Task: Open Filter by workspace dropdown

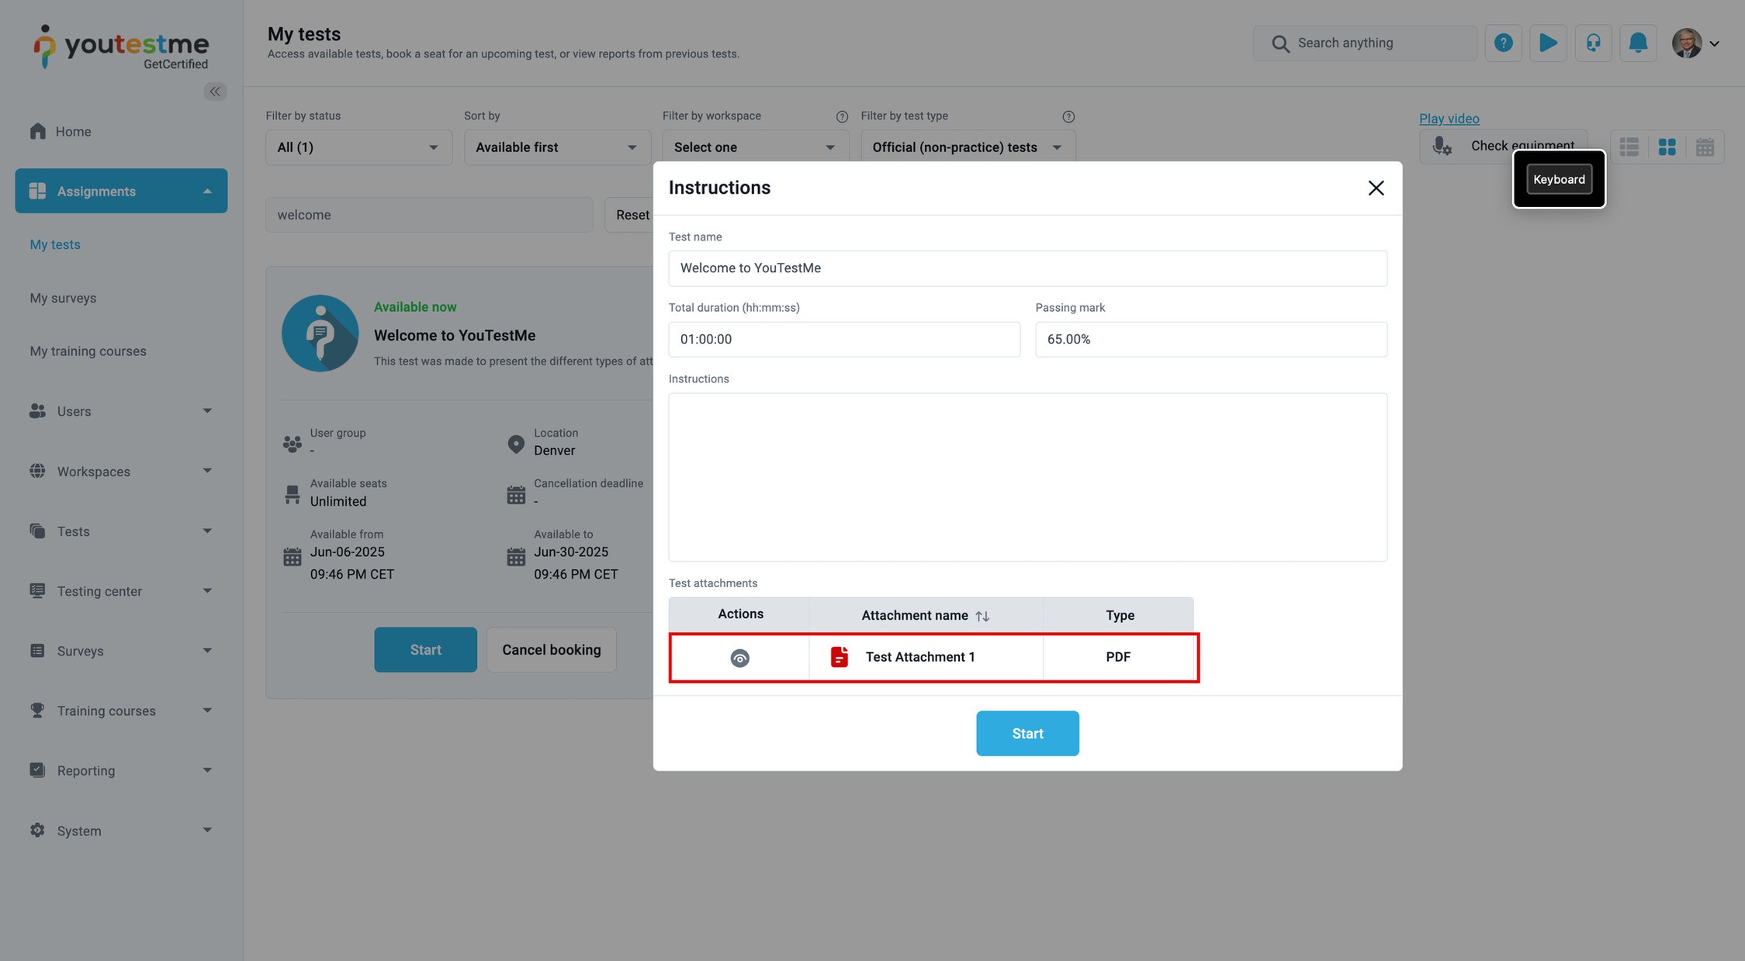Action: coord(755,147)
